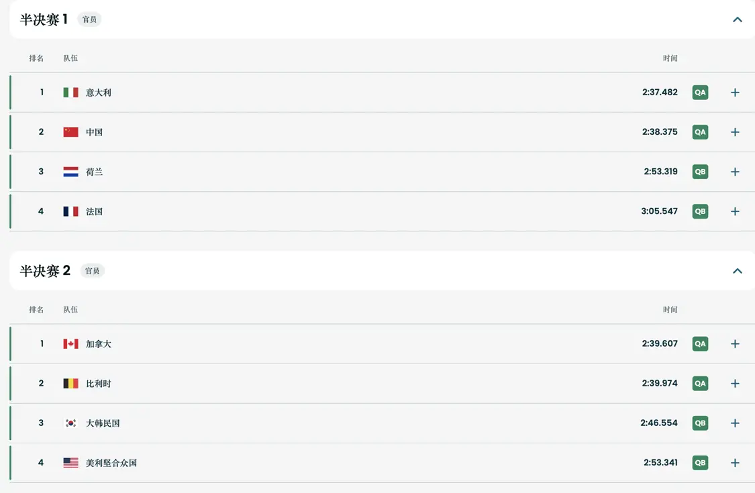Click the 官员 tag beside 半决赛 1
Screen dimensions: 755x493
[x=89, y=19]
